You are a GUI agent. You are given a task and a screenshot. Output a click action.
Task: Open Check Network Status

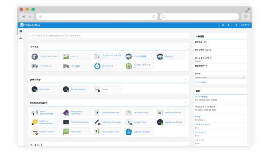click(x=76, y=122)
